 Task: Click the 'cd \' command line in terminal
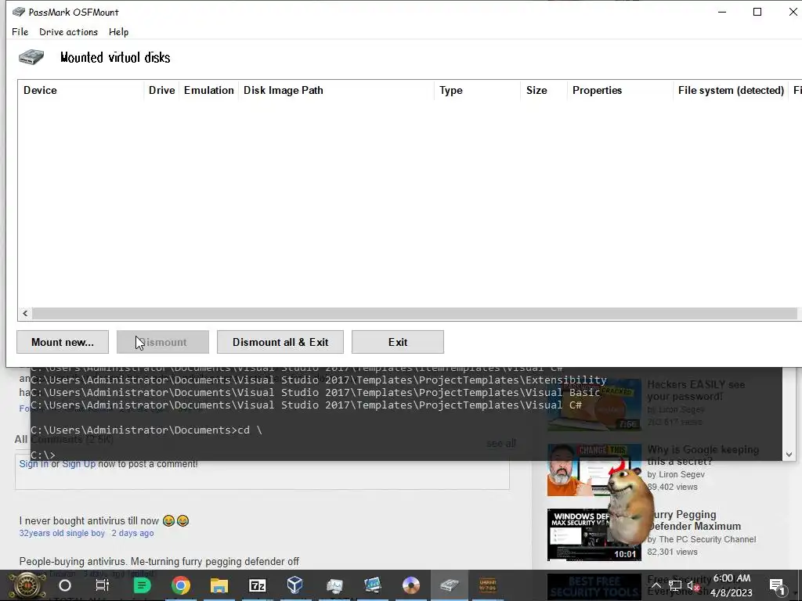click(146, 430)
